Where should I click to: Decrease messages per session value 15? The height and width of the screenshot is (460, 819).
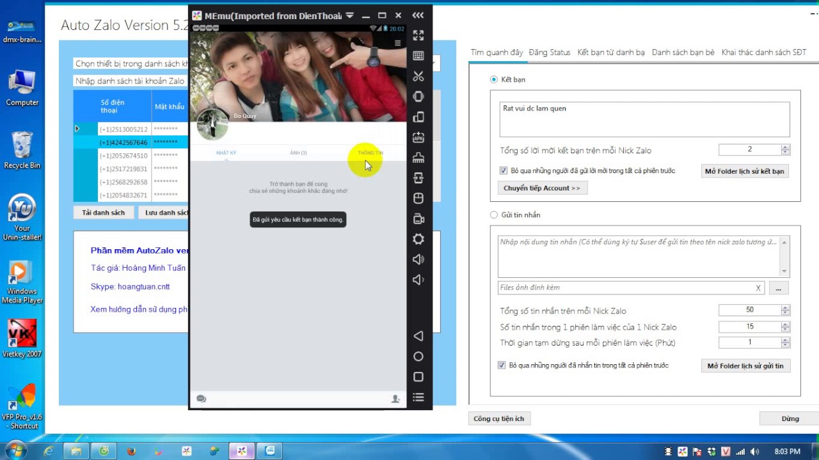(786, 329)
